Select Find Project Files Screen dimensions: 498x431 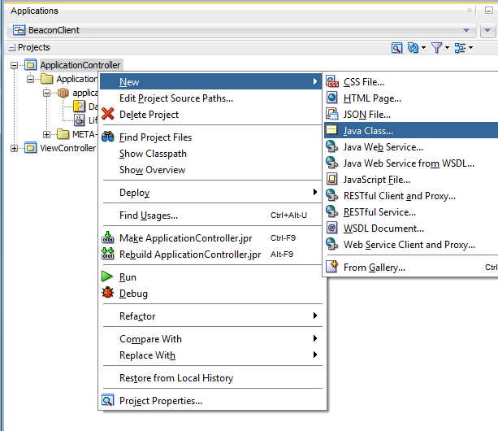[210, 137]
